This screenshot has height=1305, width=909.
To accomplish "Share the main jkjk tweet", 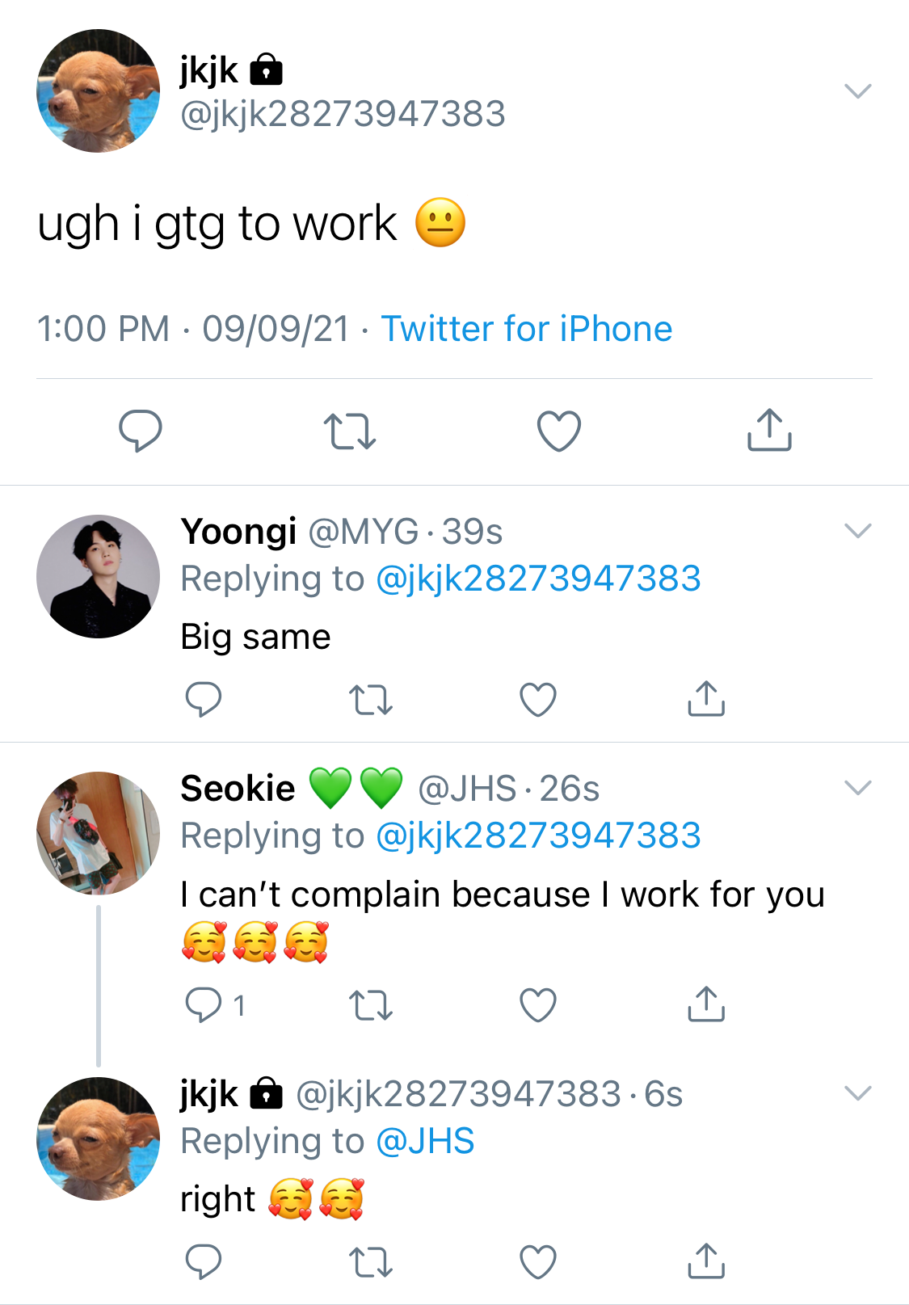I will pyautogui.click(x=769, y=429).
